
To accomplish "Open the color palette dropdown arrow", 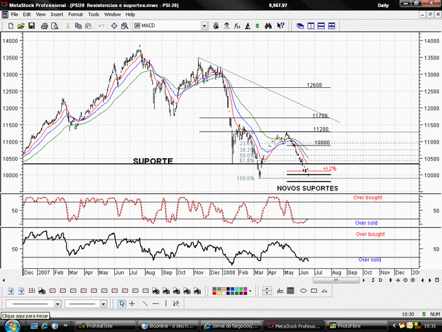I will pyautogui.click(x=250, y=291).
